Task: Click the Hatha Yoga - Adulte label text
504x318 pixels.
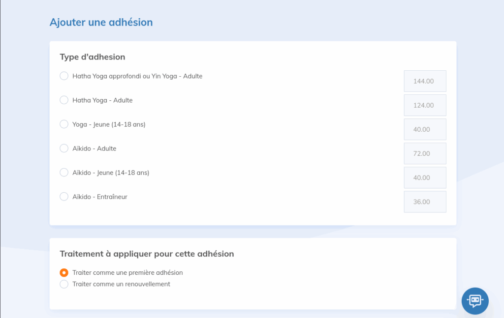Action: tap(102, 100)
